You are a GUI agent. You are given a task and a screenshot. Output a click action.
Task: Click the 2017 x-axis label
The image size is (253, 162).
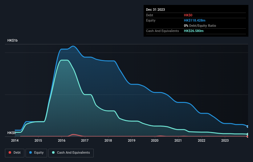(85, 140)
